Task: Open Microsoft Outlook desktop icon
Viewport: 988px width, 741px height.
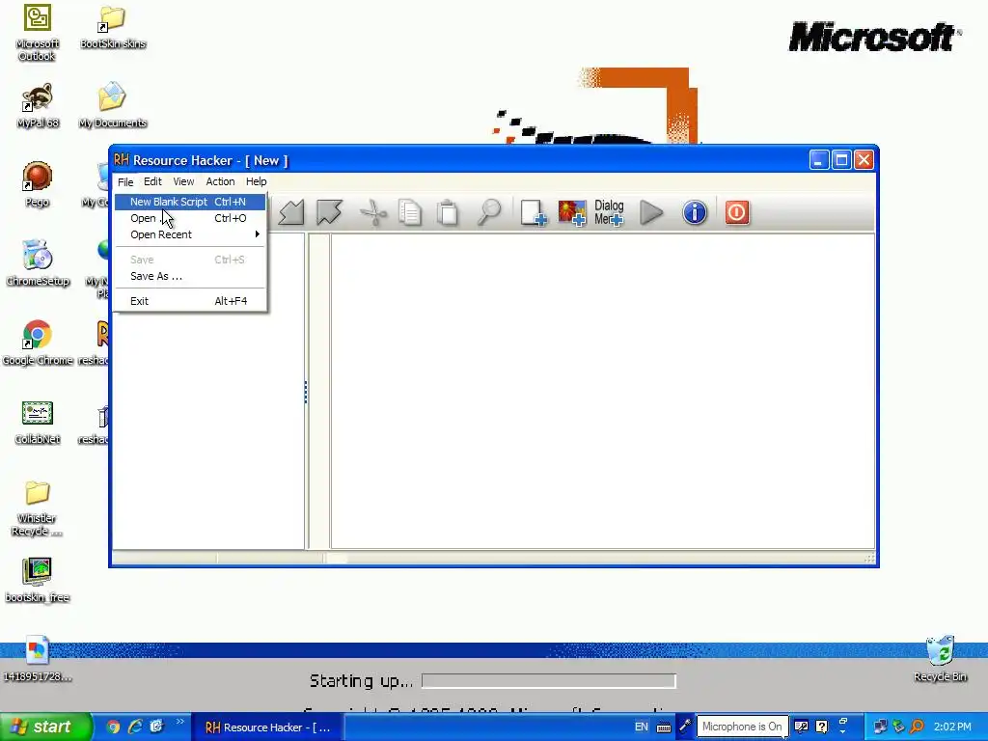Action: click(38, 33)
